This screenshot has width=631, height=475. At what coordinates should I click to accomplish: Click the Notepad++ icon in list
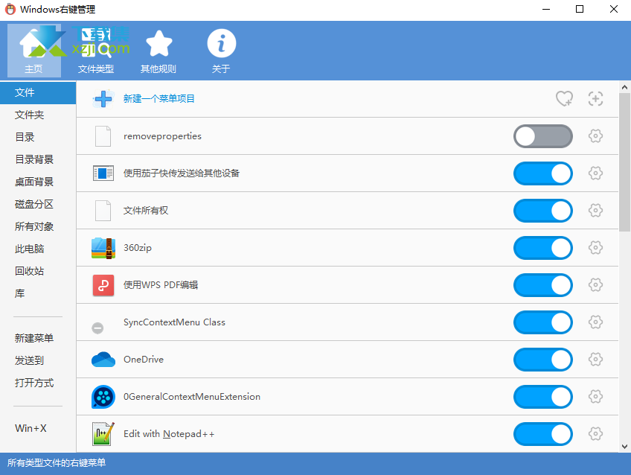click(103, 434)
